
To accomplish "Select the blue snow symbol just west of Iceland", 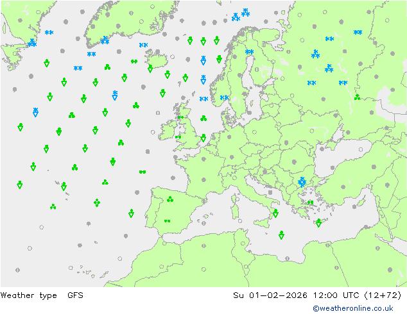I will (x=143, y=45).
